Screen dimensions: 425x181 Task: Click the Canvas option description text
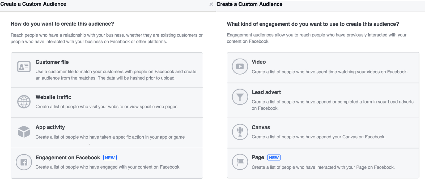(x=318, y=137)
